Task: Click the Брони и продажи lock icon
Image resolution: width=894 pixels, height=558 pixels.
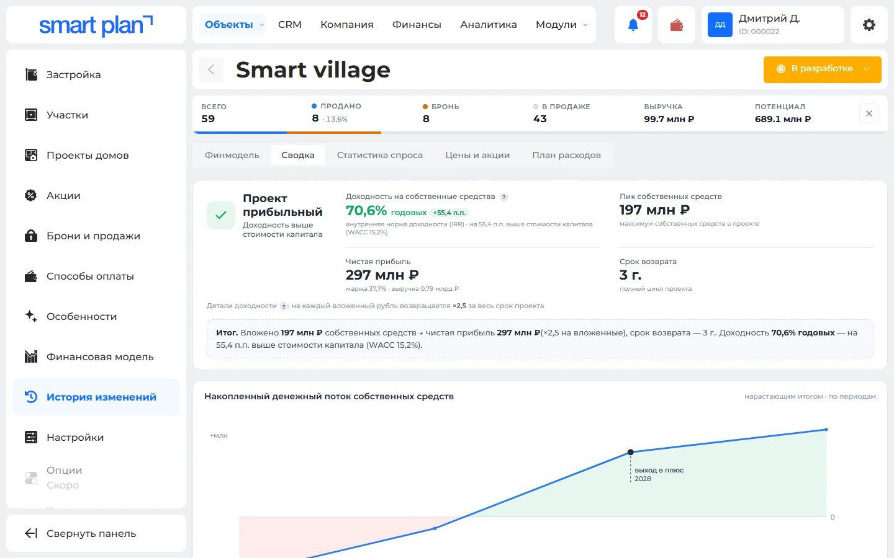Action: [31, 236]
